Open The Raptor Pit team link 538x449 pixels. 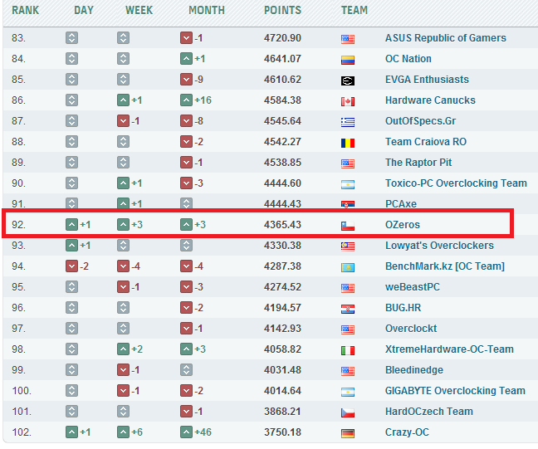pos(418,163)
